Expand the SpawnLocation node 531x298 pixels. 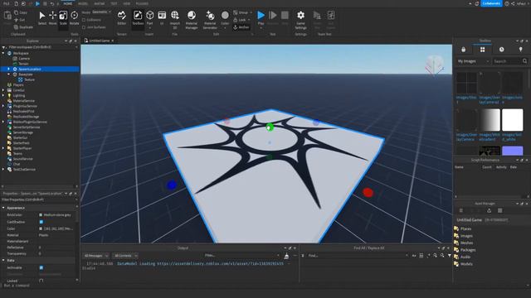pos(9,69)
